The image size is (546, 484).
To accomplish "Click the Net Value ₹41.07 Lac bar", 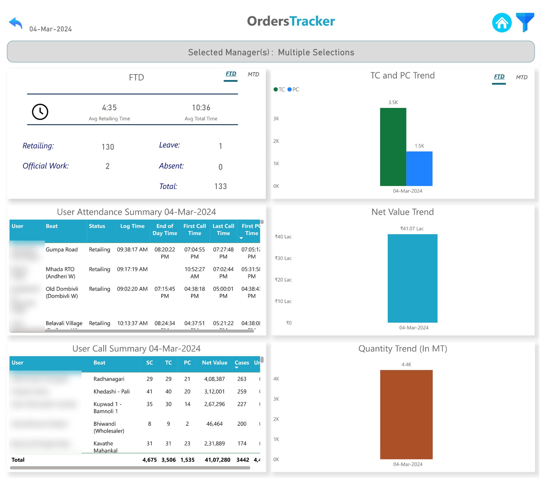I will (413, 278).
